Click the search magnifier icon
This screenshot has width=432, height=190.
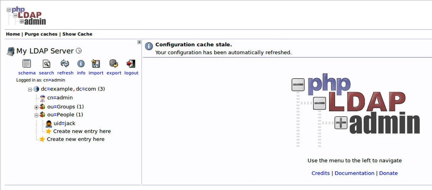pos(46,64)
